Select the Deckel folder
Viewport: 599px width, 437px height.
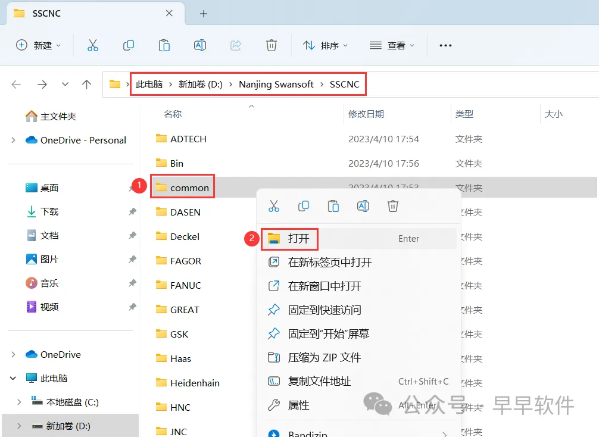[177, 236]
